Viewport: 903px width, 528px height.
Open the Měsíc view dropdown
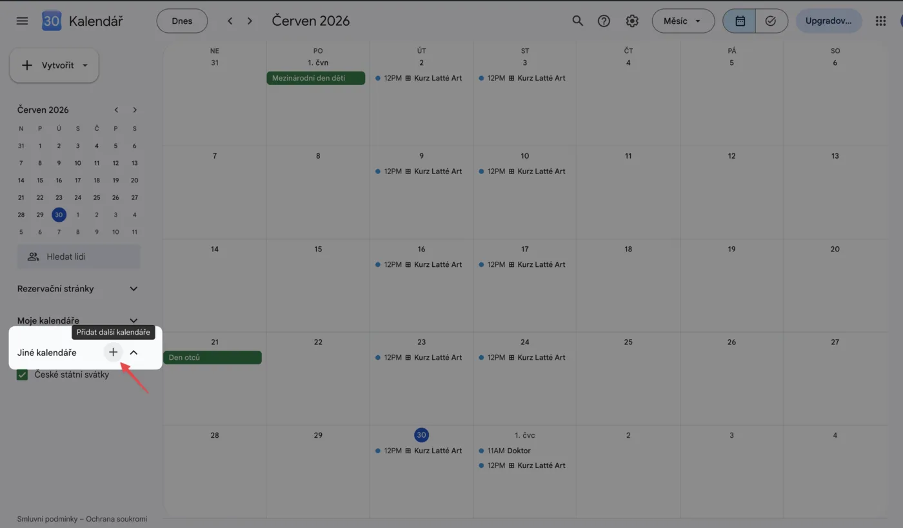coord(683,21)
